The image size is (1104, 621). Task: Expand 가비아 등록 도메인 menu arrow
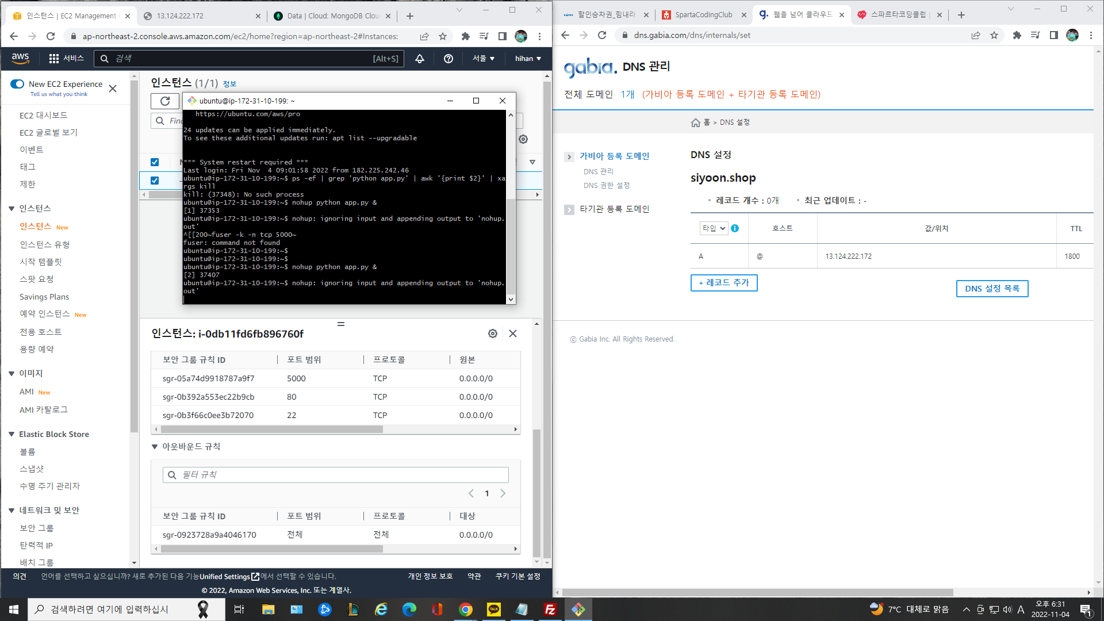(569, 156)
